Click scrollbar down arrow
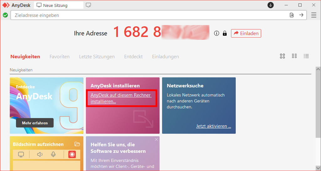The width and height of the screenshot is (321, 171). (x=318, y=168)
